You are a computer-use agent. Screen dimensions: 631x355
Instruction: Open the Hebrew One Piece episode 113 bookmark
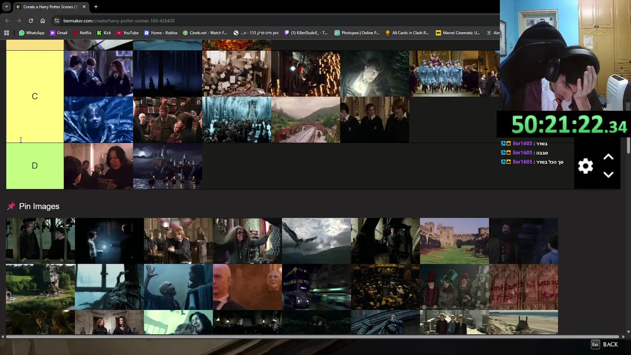click(256, 33)
